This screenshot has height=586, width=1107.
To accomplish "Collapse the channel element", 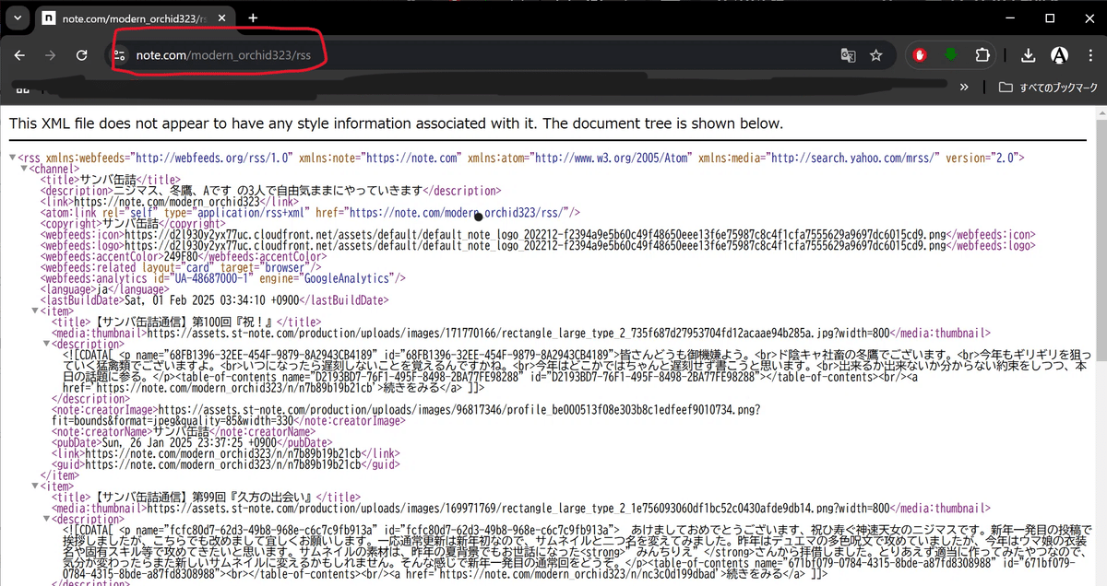I will coord(24,170).
